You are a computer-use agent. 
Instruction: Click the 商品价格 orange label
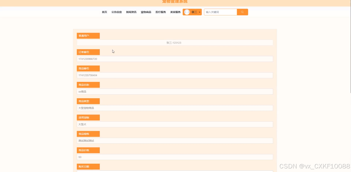(88, 150)
